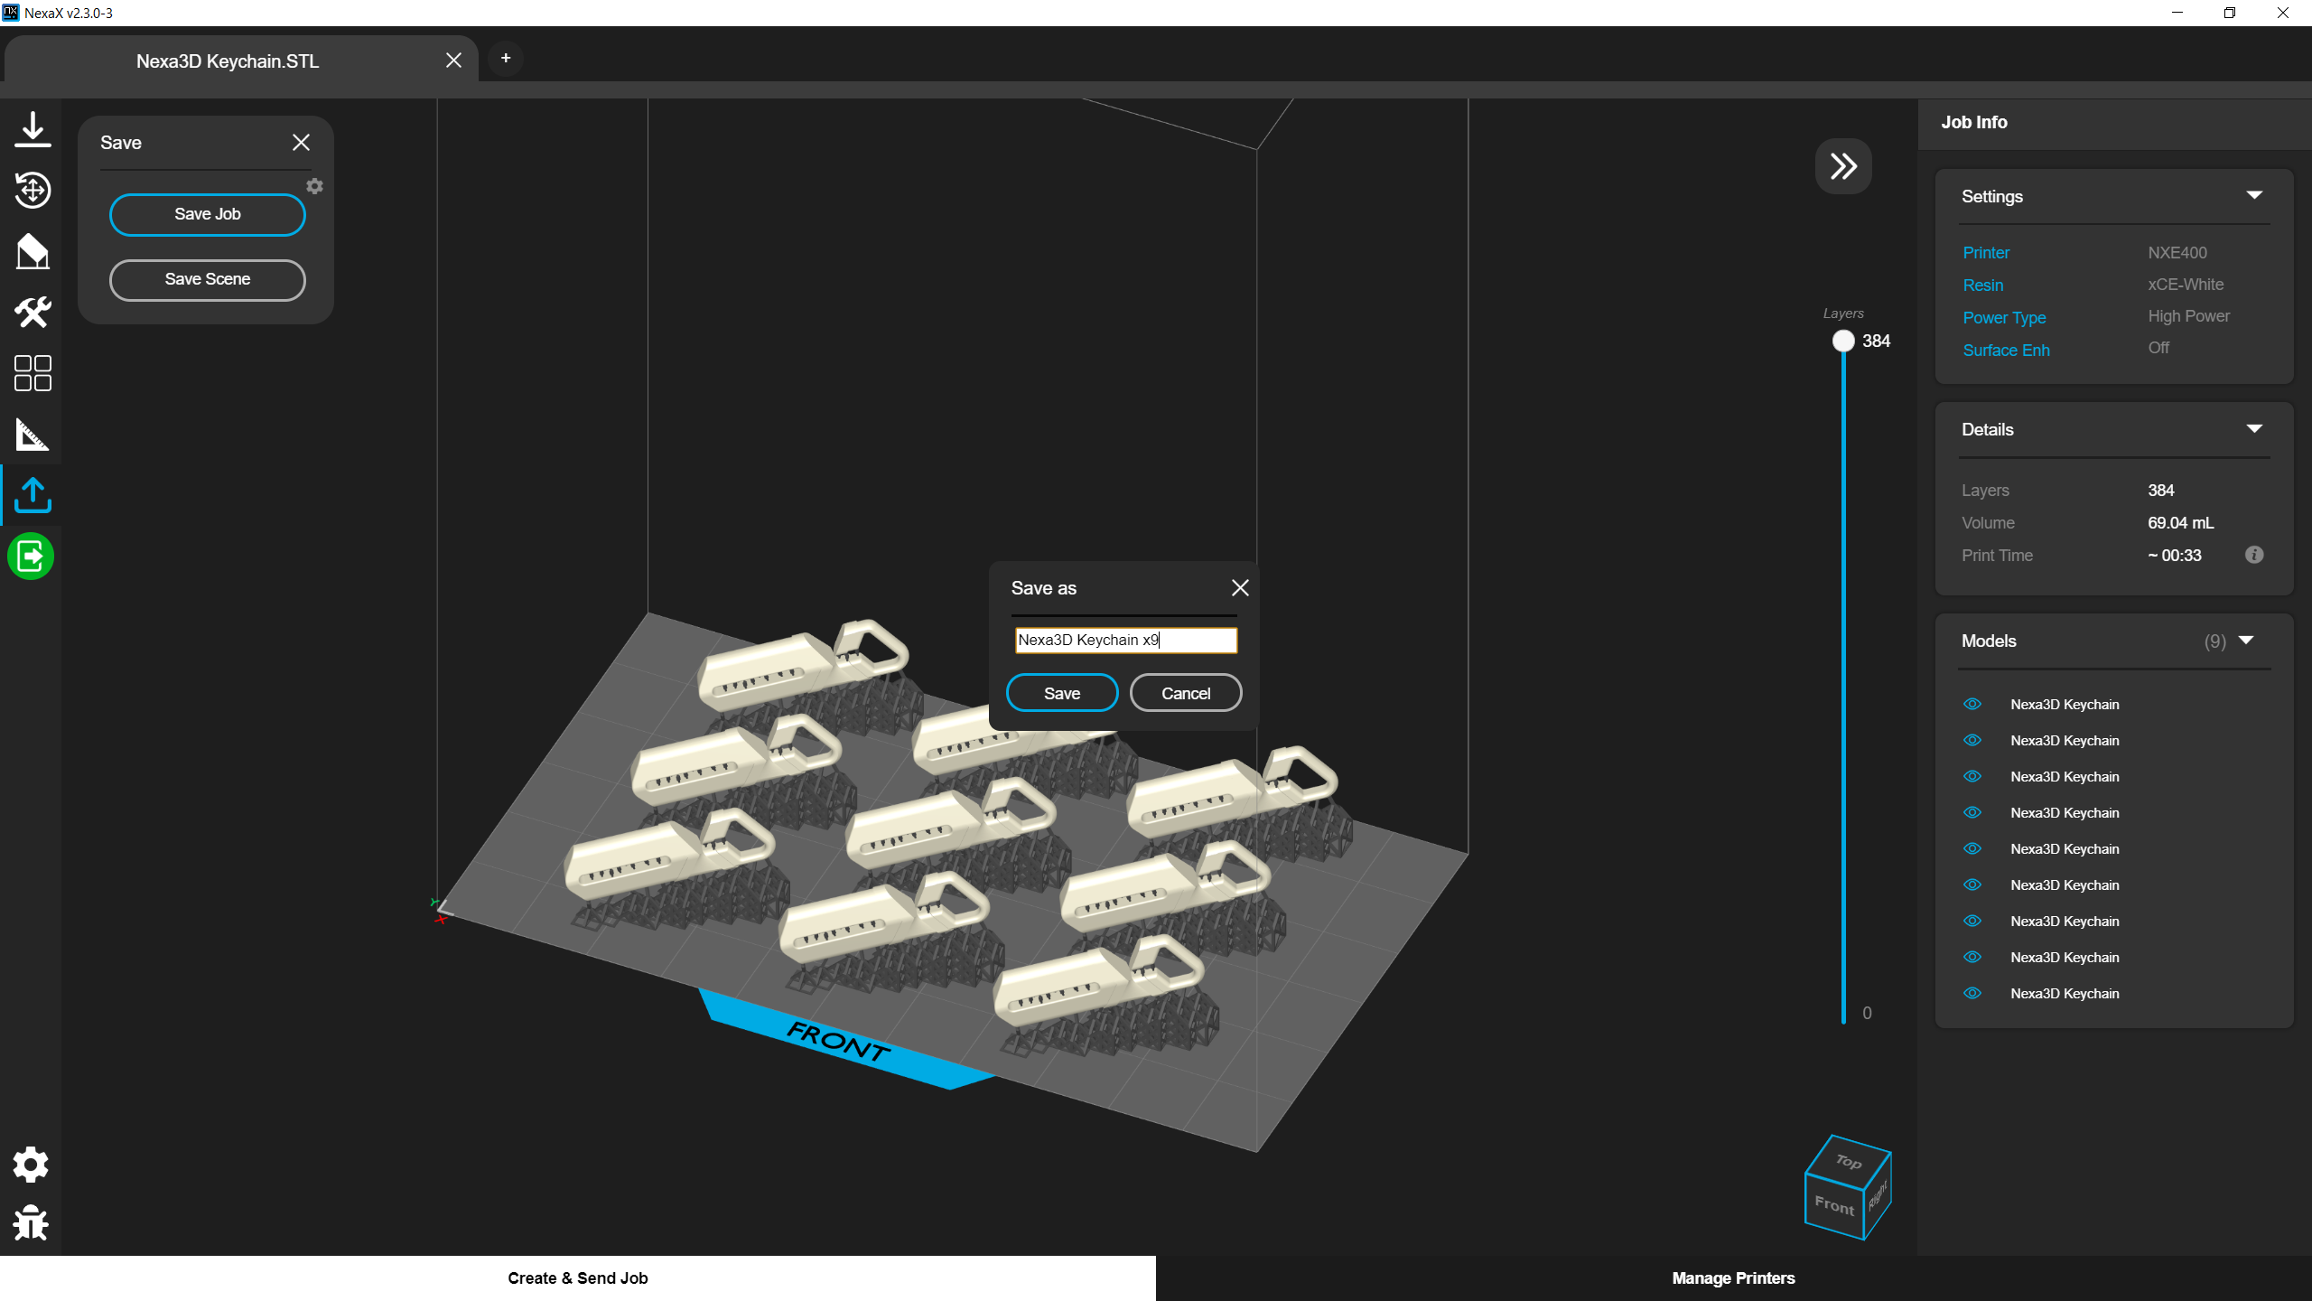Viewport: 2312px width, 1301px height.
Task: Click Cancel in the Save as dialog
Action: [1186, 693]
